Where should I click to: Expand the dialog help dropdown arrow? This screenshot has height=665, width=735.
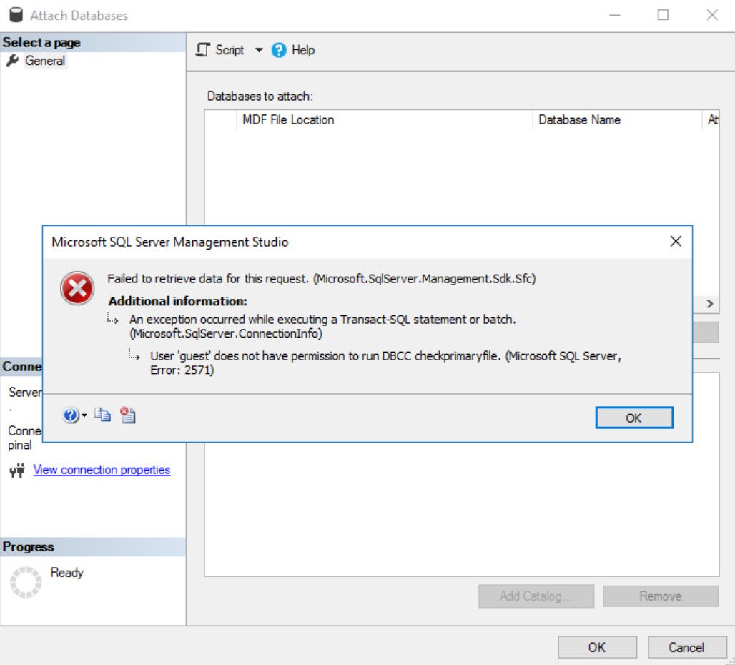[x=84, y=415]
